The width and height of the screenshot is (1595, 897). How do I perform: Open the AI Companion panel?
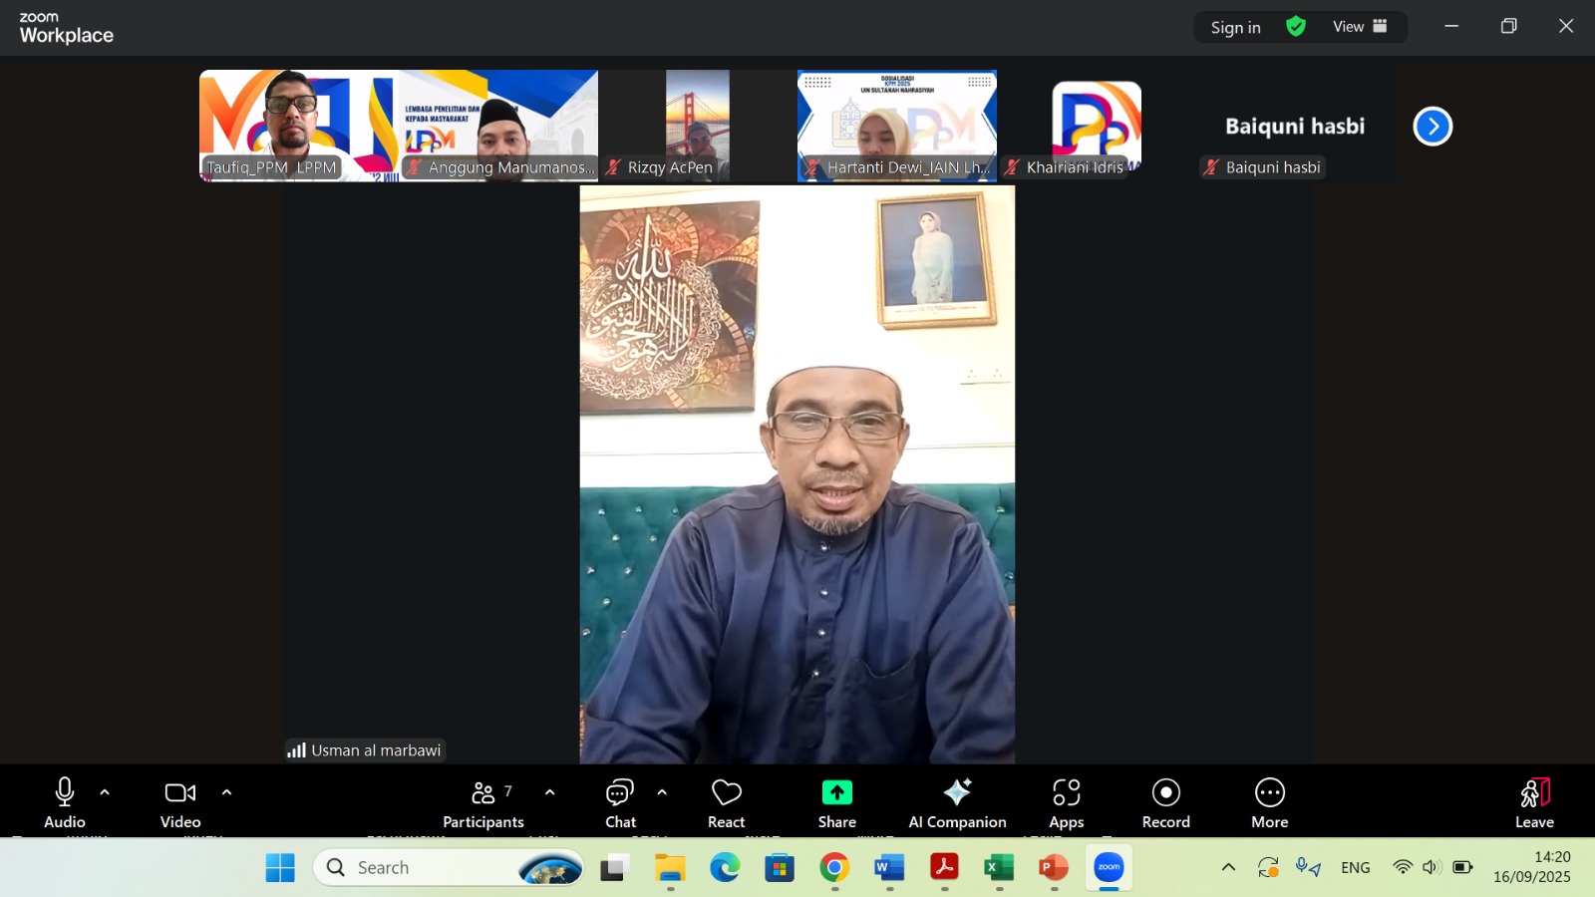[957, 802]
